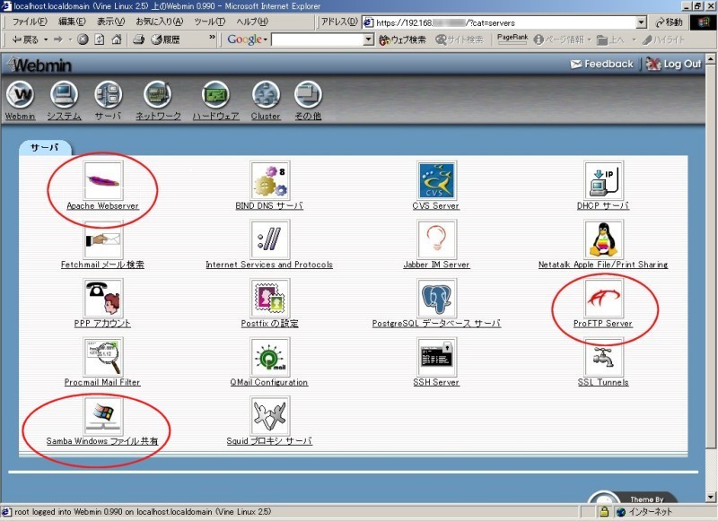Click the Google toolbar search input field
The image size is (718, 521).
click(x=318, y=39)
